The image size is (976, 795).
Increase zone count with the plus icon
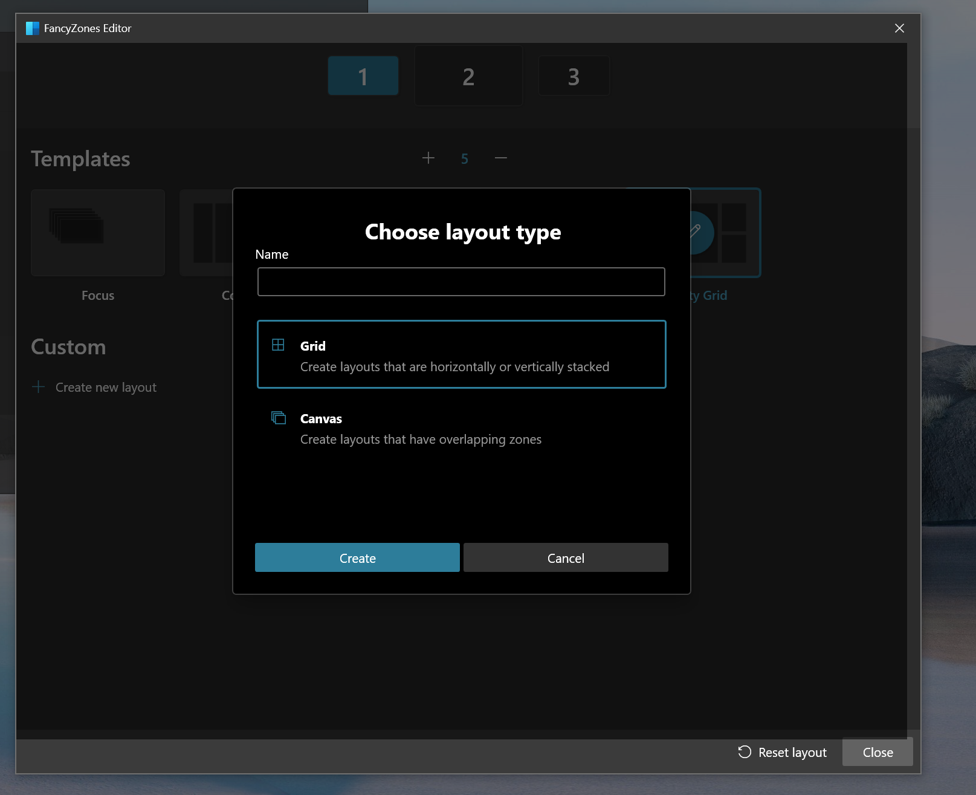(428, 158)
